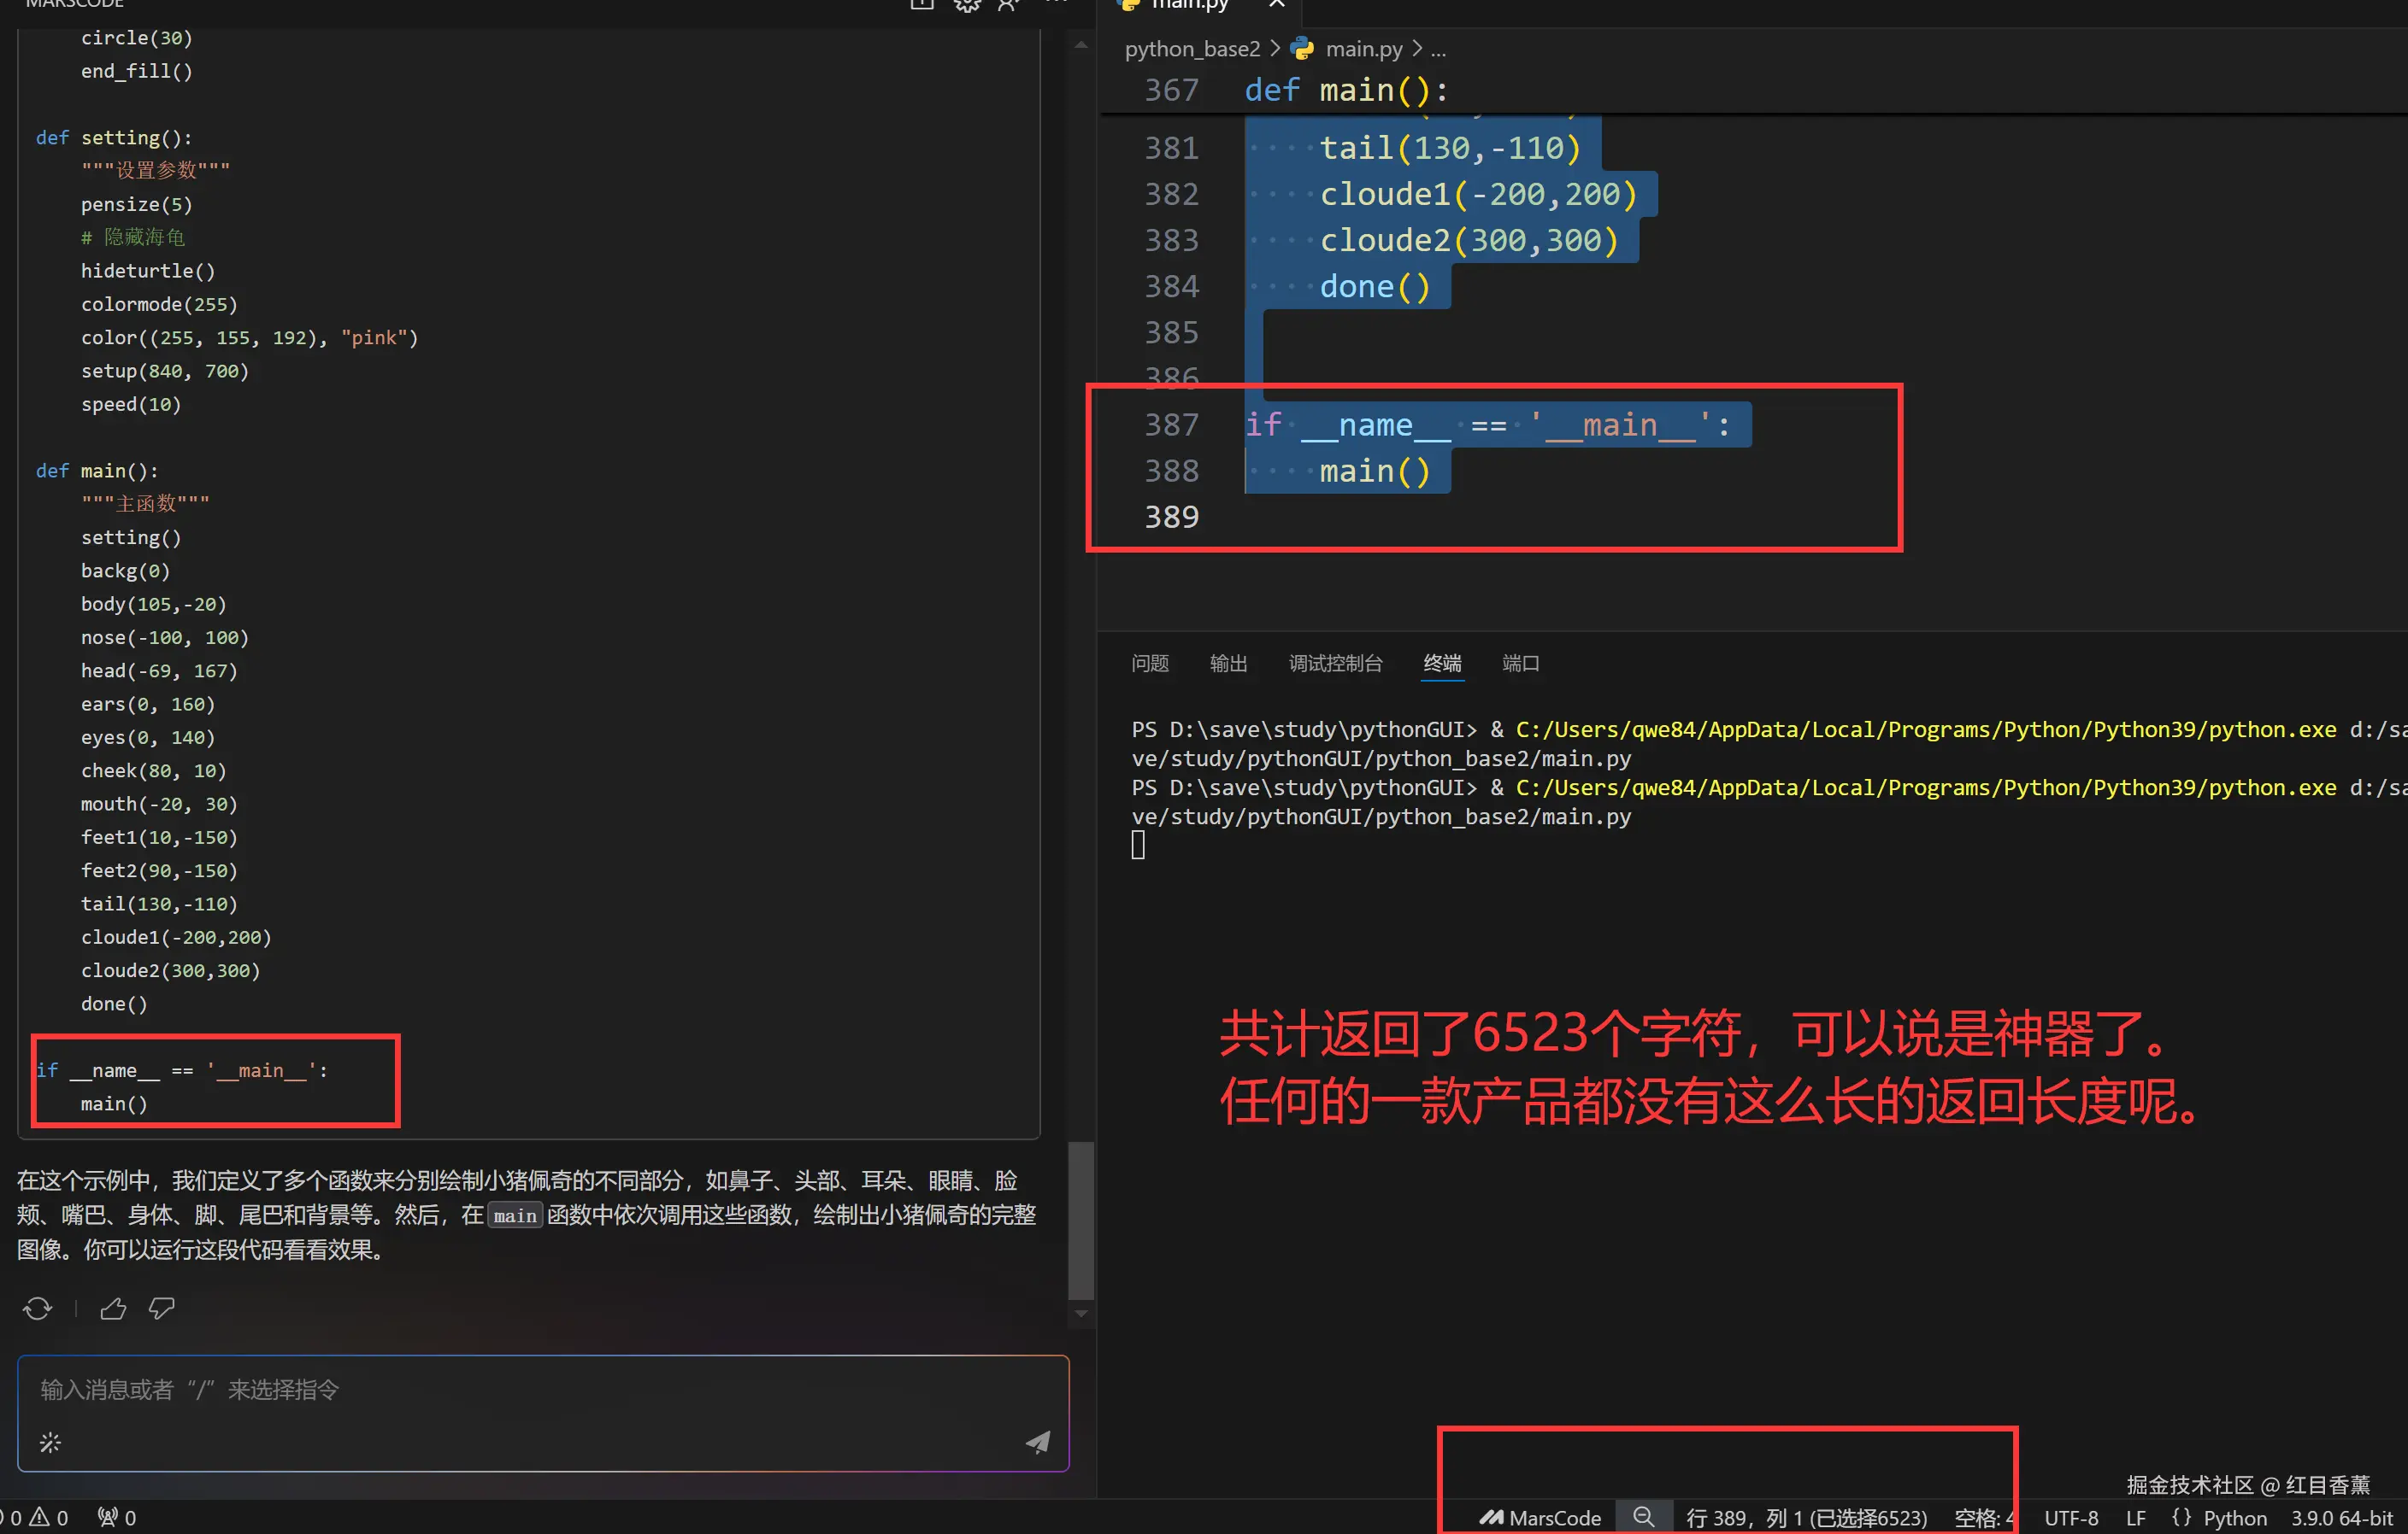Screen dimensions: 2408x1534
Task: Switch to the 问题 panel tab
Action: click(1149, 664)
